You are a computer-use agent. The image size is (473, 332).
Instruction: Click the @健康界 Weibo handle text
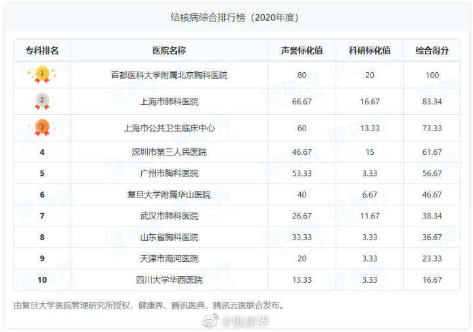245,321
